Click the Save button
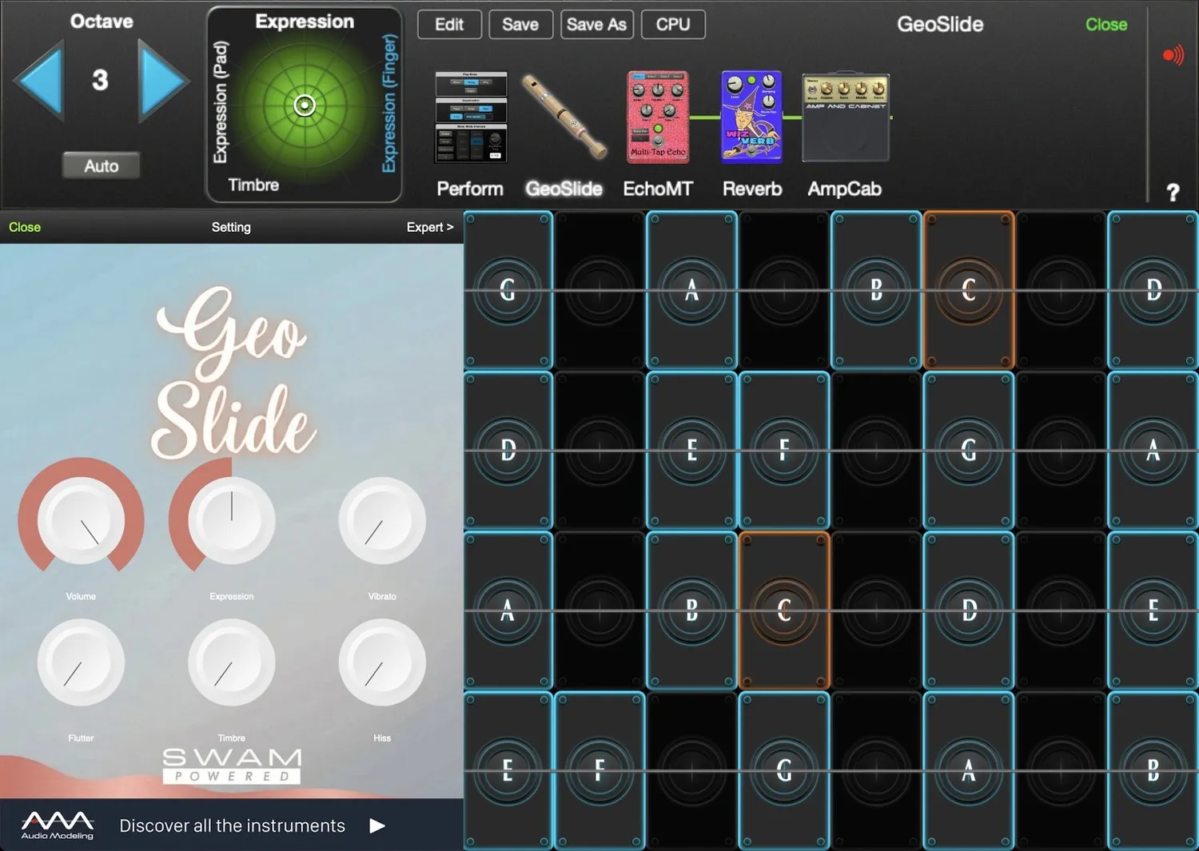Image resolution: width=1199 pixels, height=851 pixels. (520, 25)
